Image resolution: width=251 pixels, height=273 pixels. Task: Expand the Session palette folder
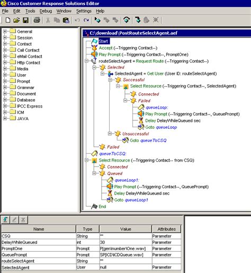(x=5, y=38)
